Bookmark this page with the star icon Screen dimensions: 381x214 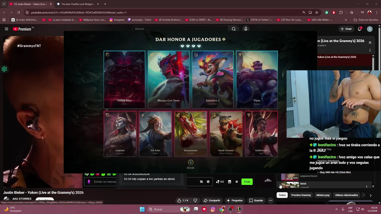tap(317, 12)
